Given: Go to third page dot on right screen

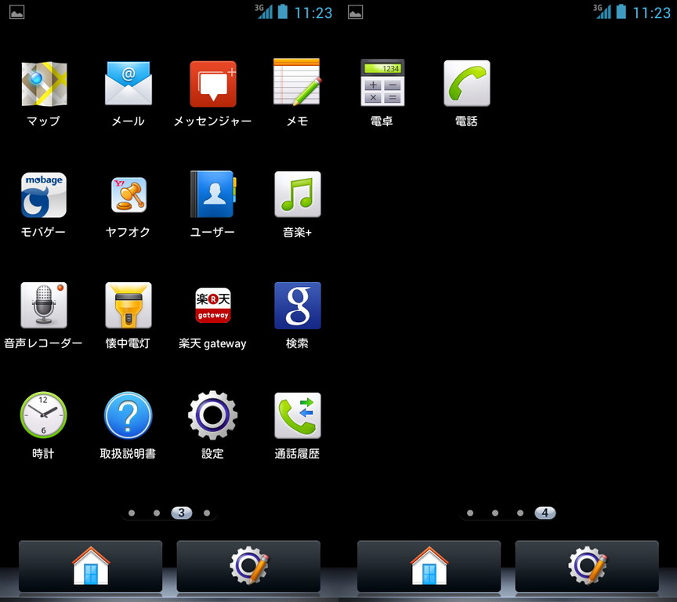Looking at the screenshot, I should [x=520, y=513].
